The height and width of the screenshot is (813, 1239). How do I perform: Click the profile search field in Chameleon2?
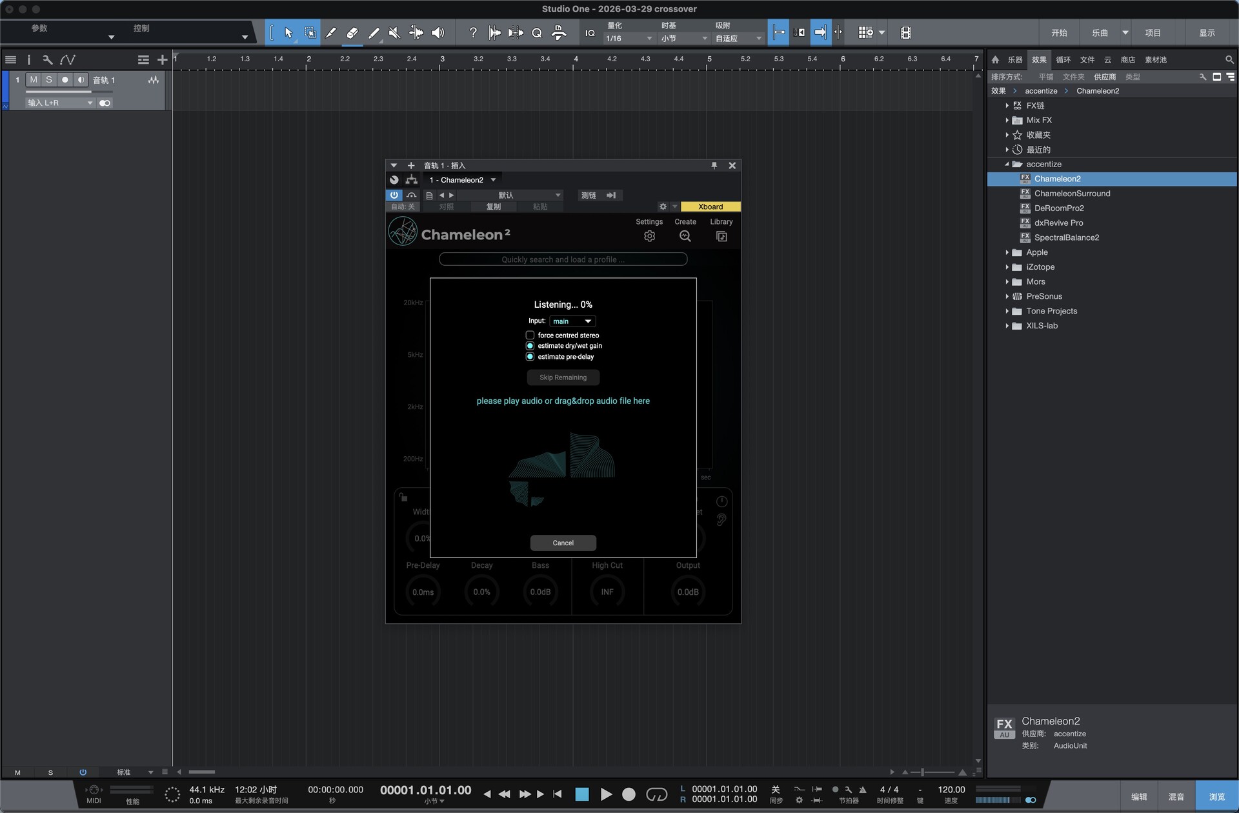pos(562,259)
